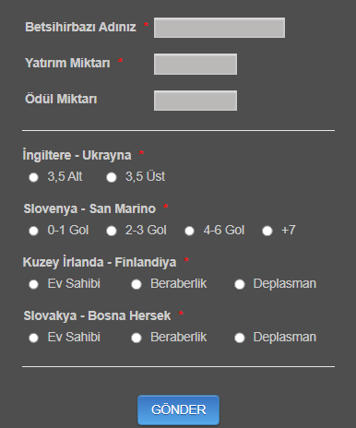Select Ev Sahibi for Slovakya - Bosna Hersek

point(33,338)
